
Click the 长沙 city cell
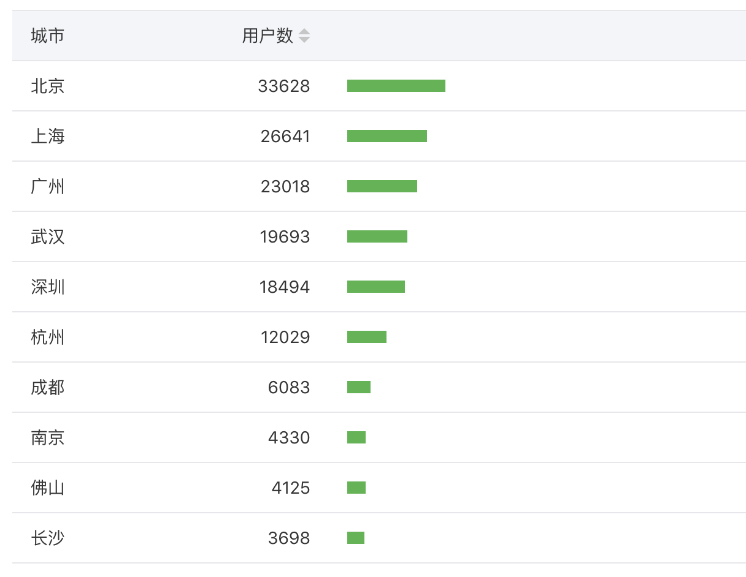pyautogui.click(x=47, y=538)
